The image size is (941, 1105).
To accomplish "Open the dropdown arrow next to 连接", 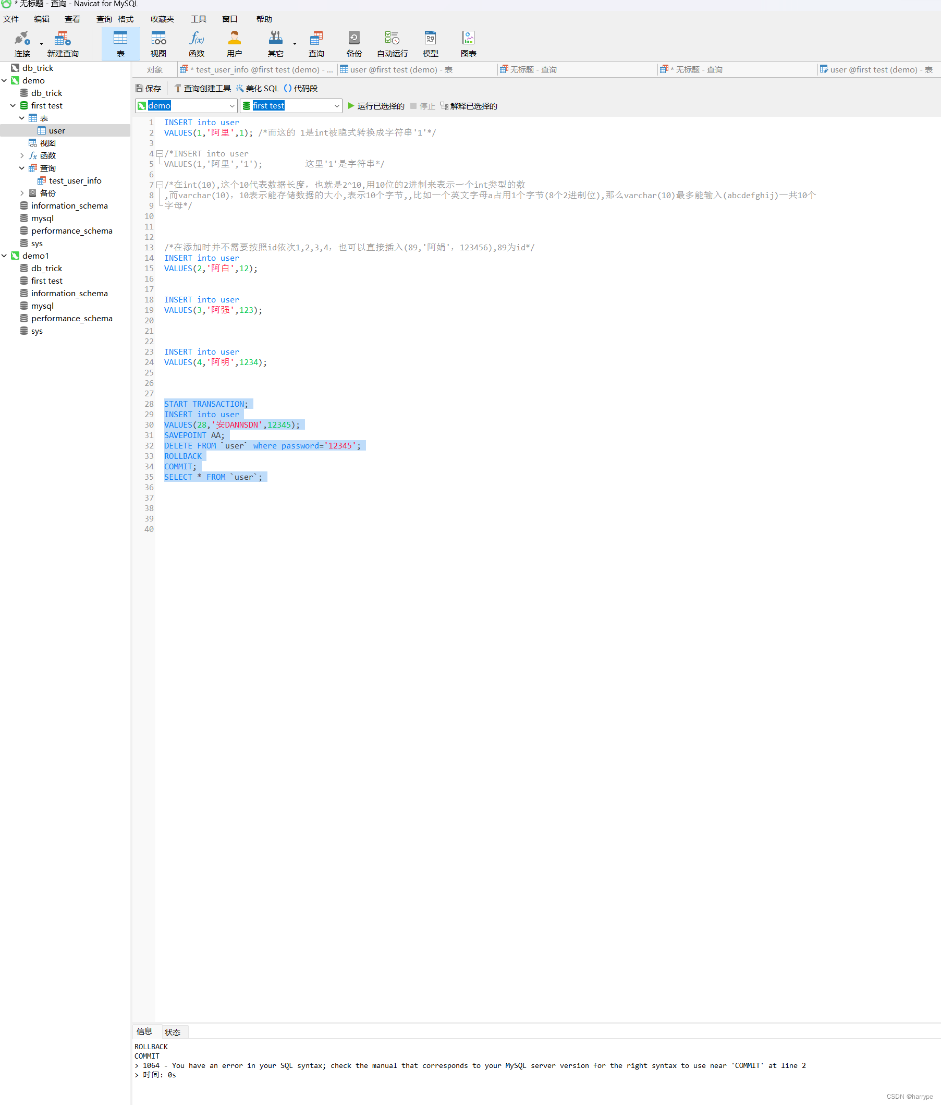I will pos(41,44).
